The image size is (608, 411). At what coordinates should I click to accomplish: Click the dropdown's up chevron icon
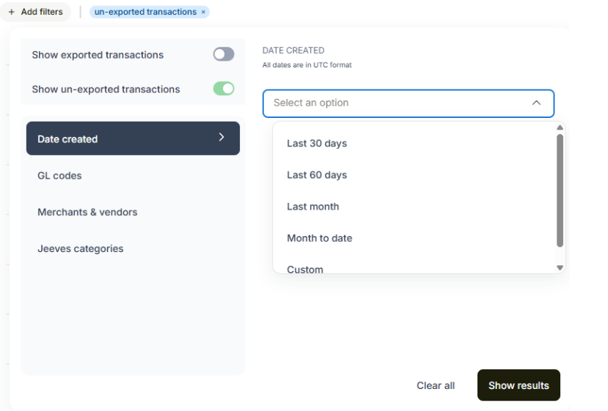pos(536,103)
